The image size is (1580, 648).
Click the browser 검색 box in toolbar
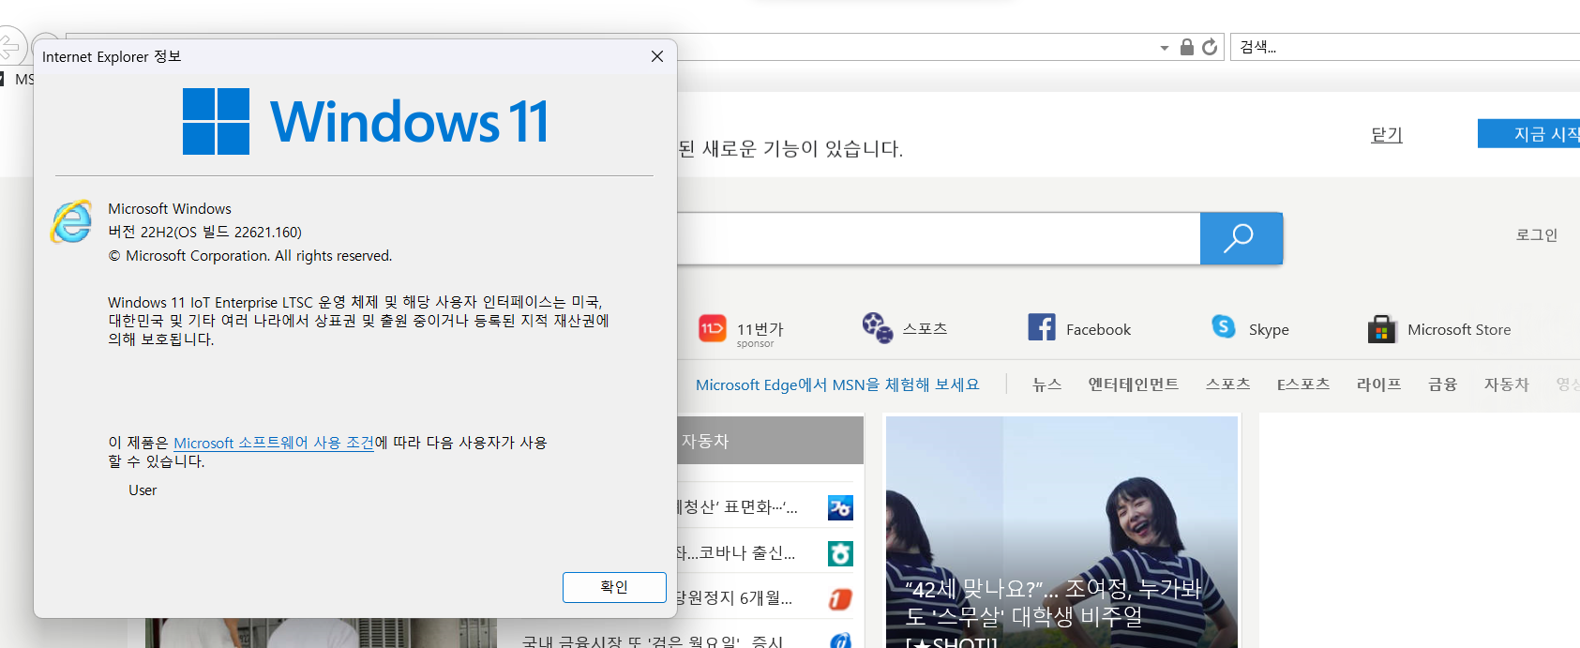(1405, 47)
